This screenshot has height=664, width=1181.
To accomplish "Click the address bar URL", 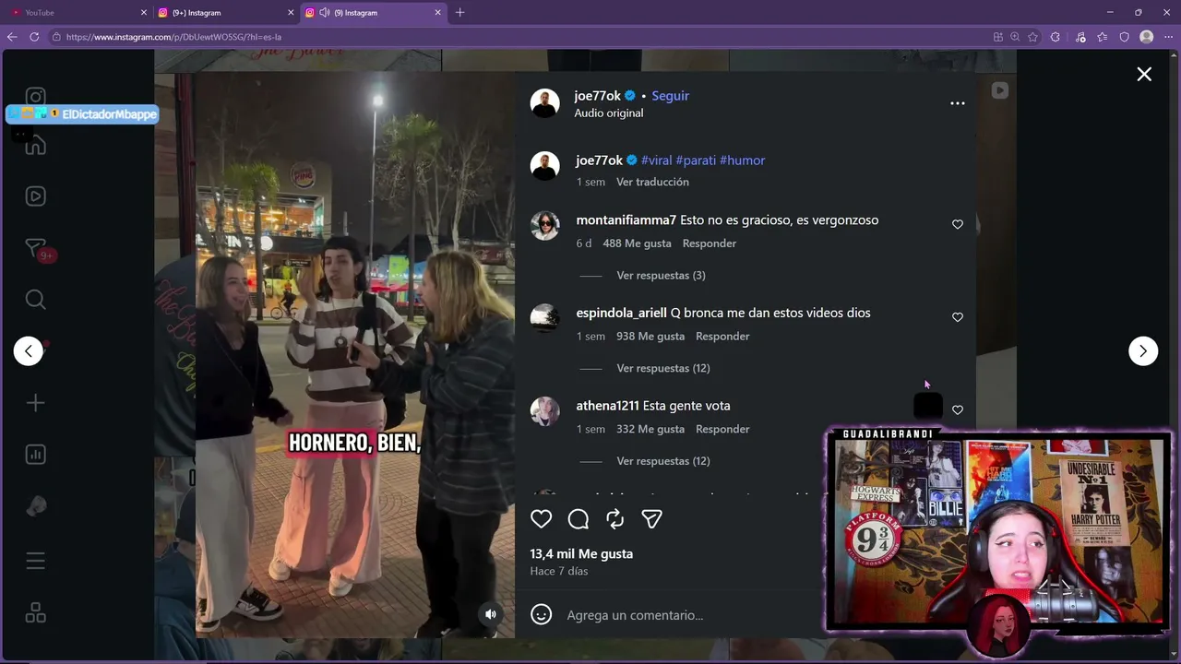I will 173,37.
